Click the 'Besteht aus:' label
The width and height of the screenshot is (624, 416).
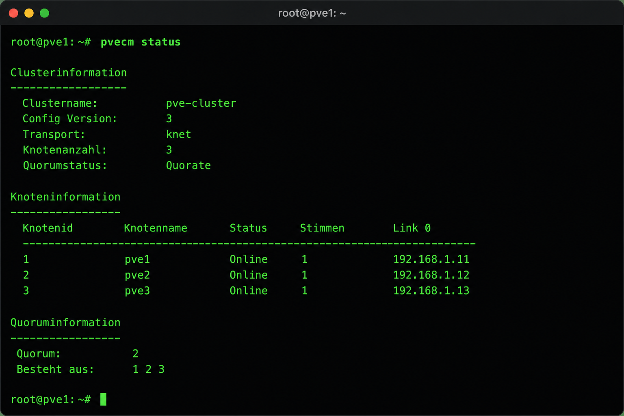pyautogui.click(x=55, y=370)
